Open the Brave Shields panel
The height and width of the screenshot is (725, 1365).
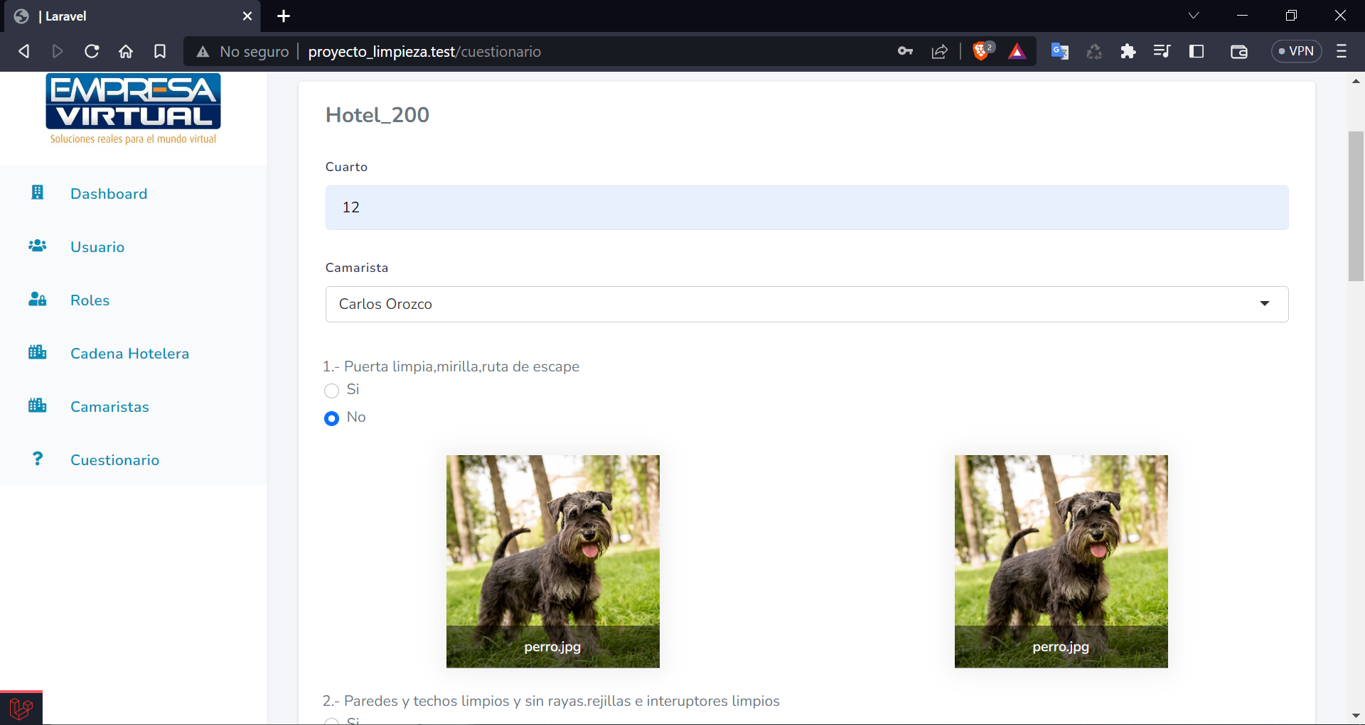983,50
